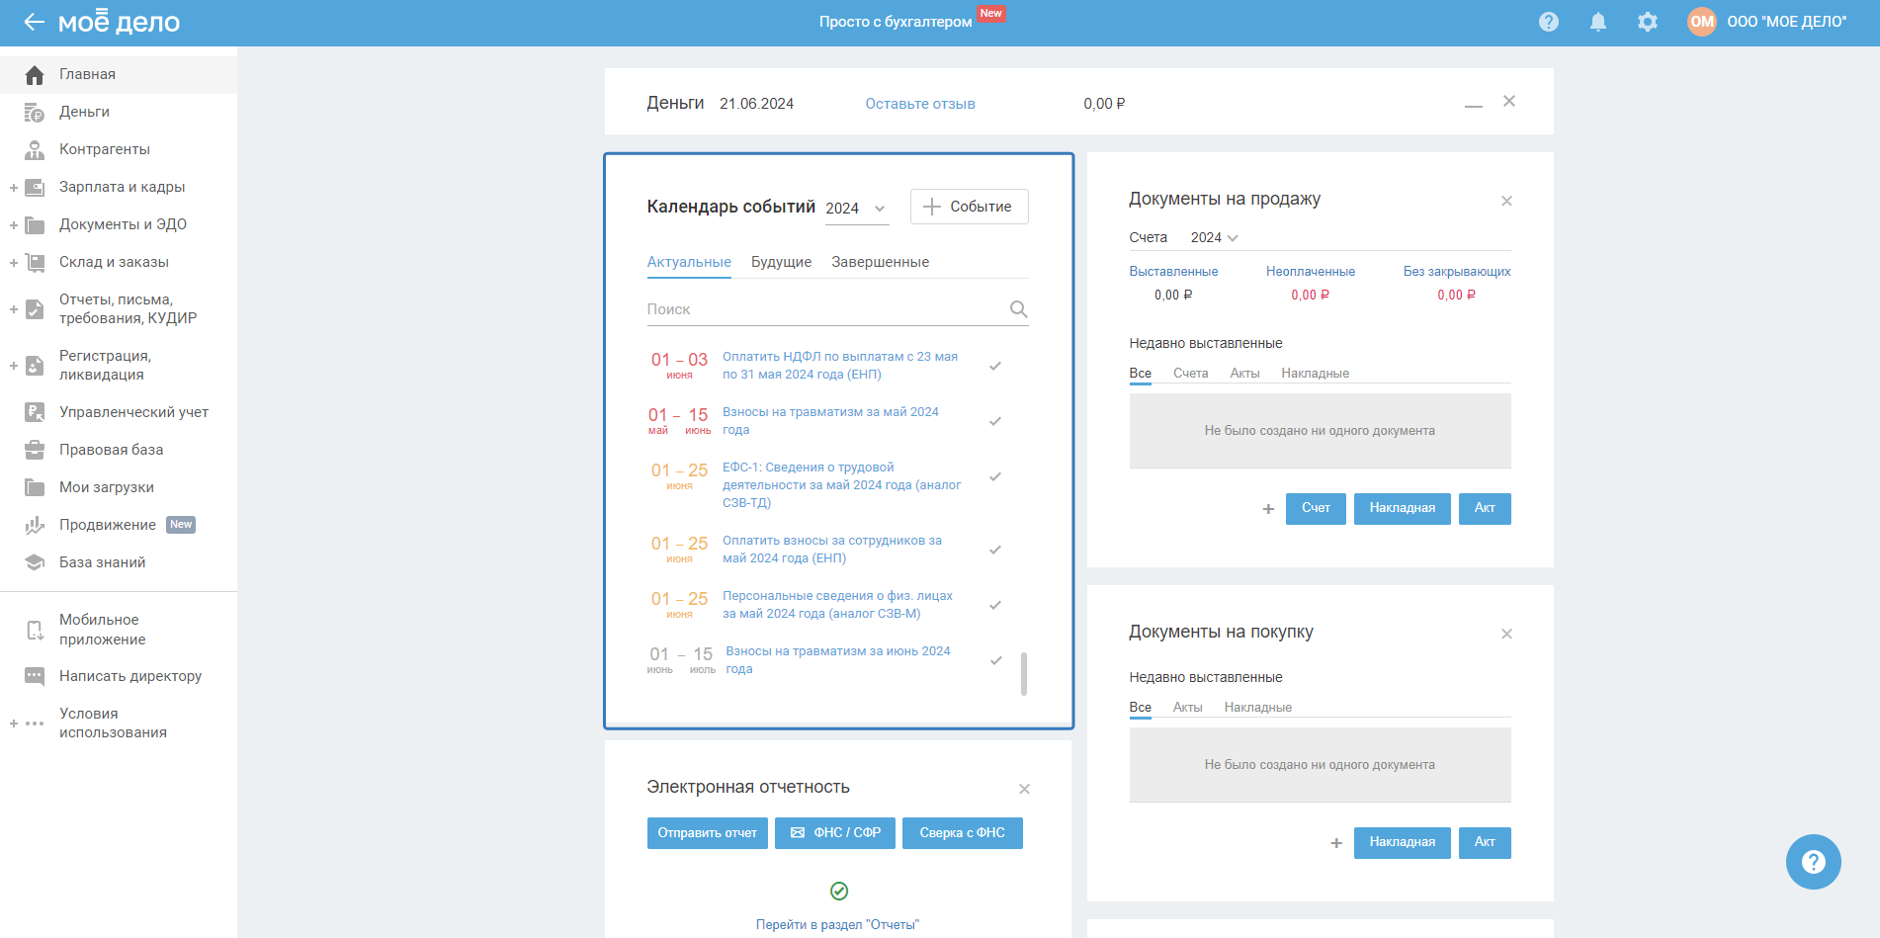This screenshot has height=938, width=1880.
Task: Open the calendar year 2024 dropdown
Action: (x=856, y=209)
